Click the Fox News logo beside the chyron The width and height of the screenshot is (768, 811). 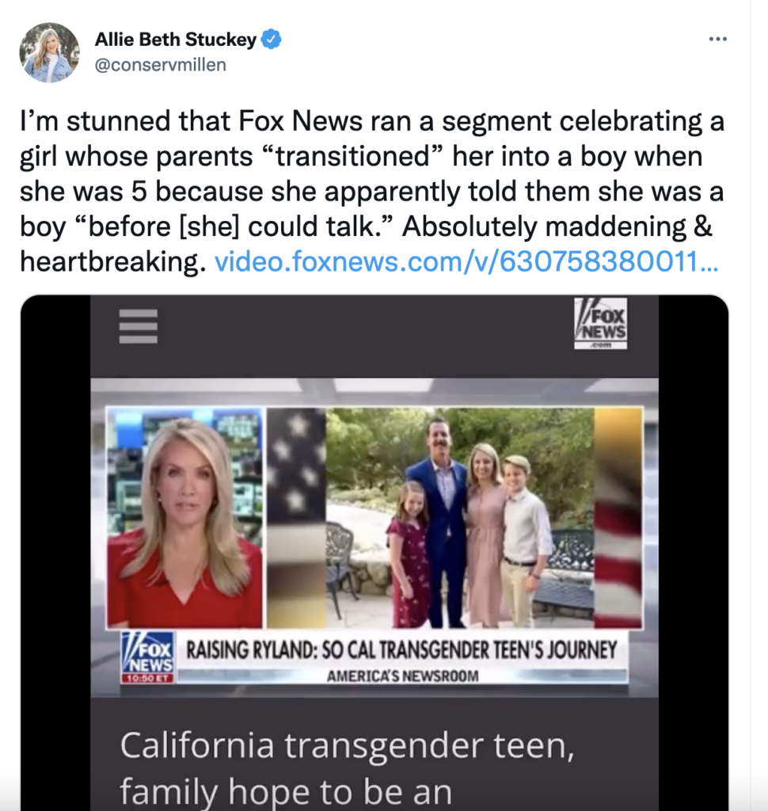[x=147, y=657]
